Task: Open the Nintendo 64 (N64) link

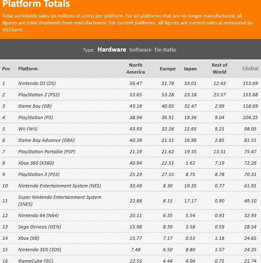Action: pos(38,215)
